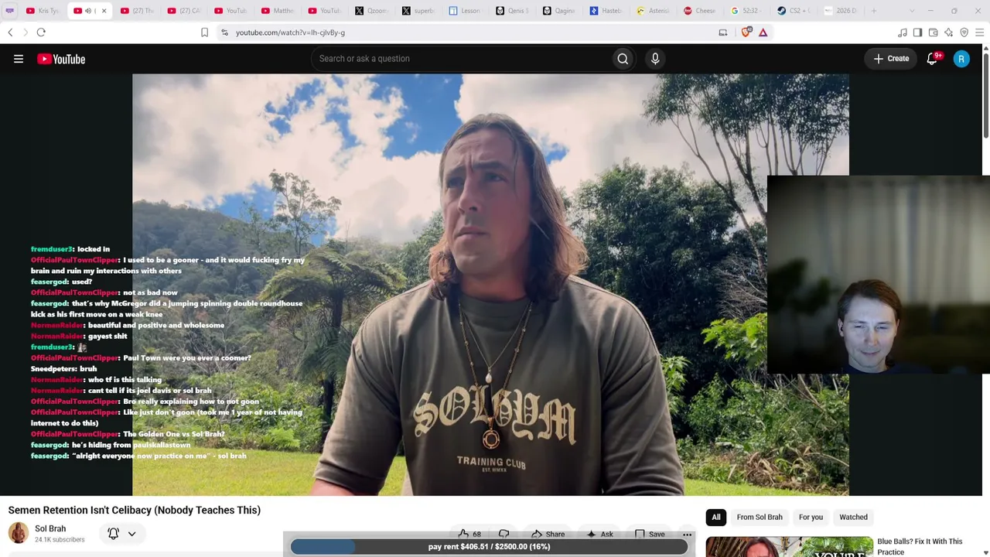Close the active YouTube tab
The image size is (990, 557).
coord(104,11)
